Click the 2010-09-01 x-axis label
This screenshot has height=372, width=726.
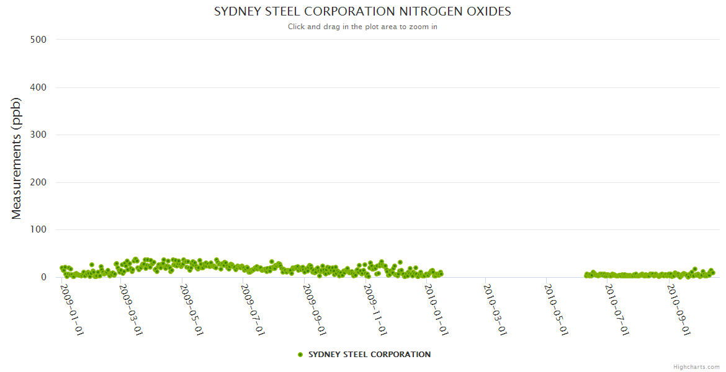(x=679, y=309)
